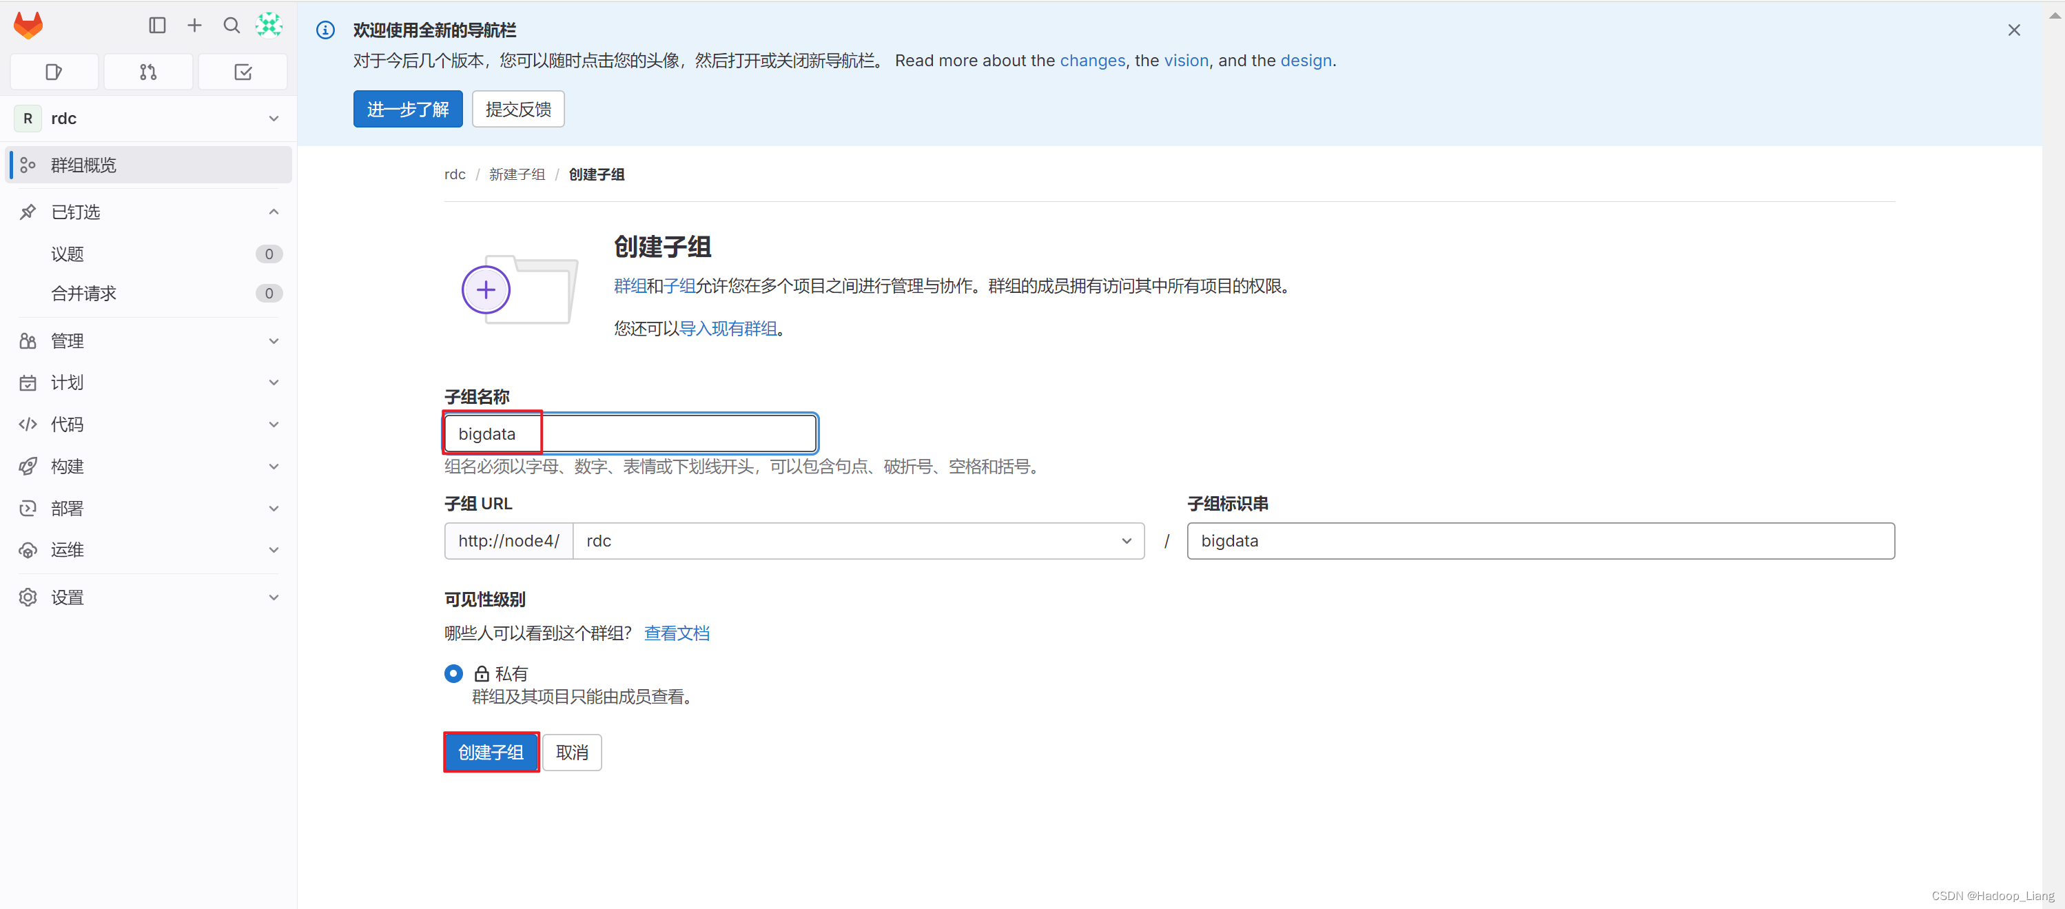Open 合并请求 in pinned items
Image resolution: width=2065 pixels, height=909 pixels.
click(83, 294)
